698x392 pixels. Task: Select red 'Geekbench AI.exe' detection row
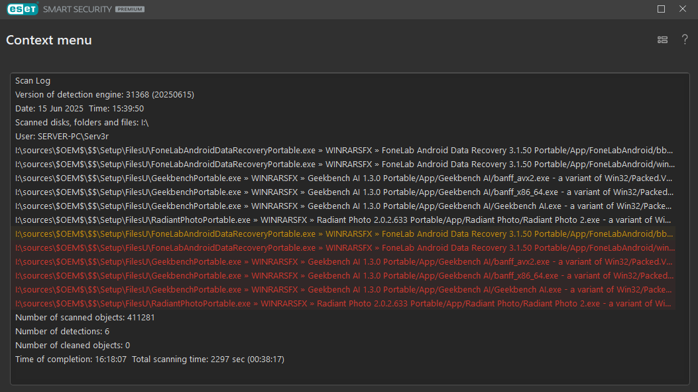[343, 290]
